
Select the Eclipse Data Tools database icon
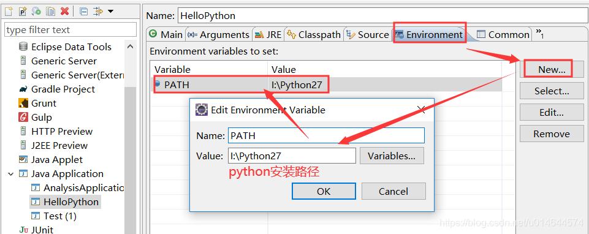coord(23,47)
